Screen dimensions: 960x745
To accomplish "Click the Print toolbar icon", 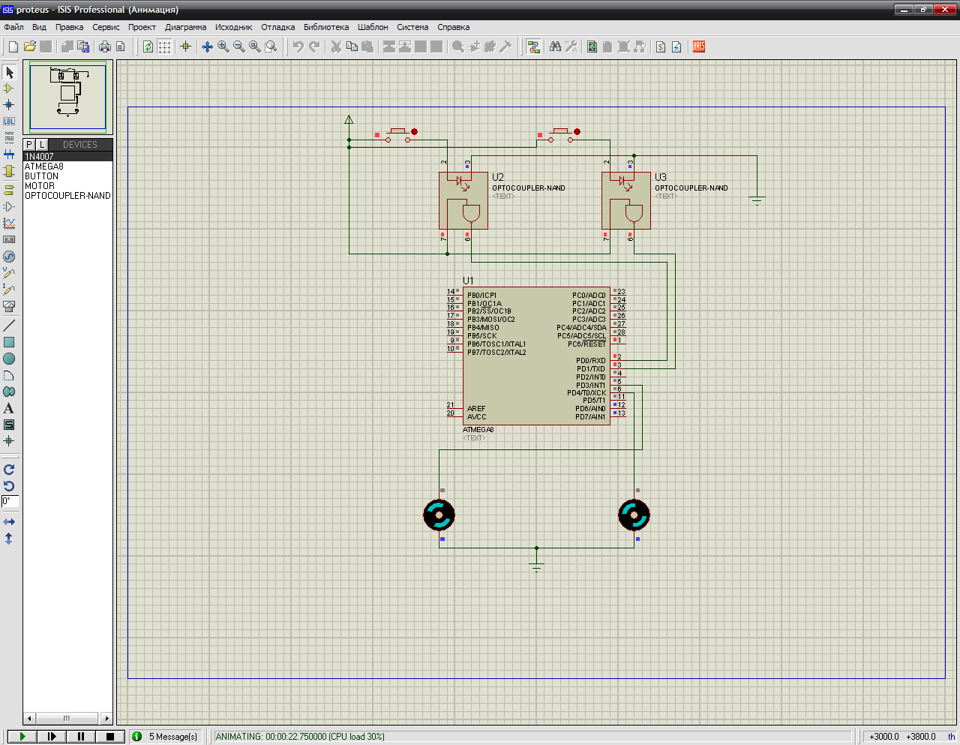I will [104, 47].
